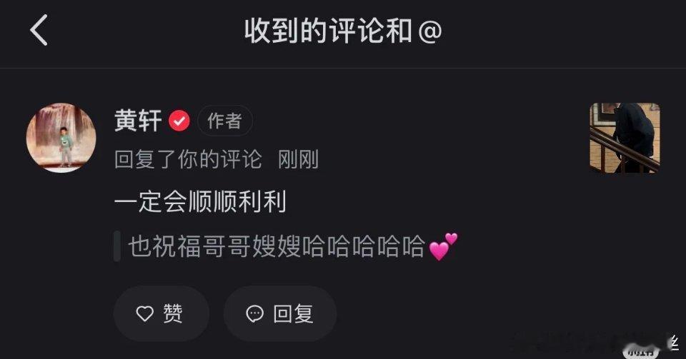The image size is (686, 359).
Task: Click the pink two-hearts emoji
Action: [x=443, y=246]
